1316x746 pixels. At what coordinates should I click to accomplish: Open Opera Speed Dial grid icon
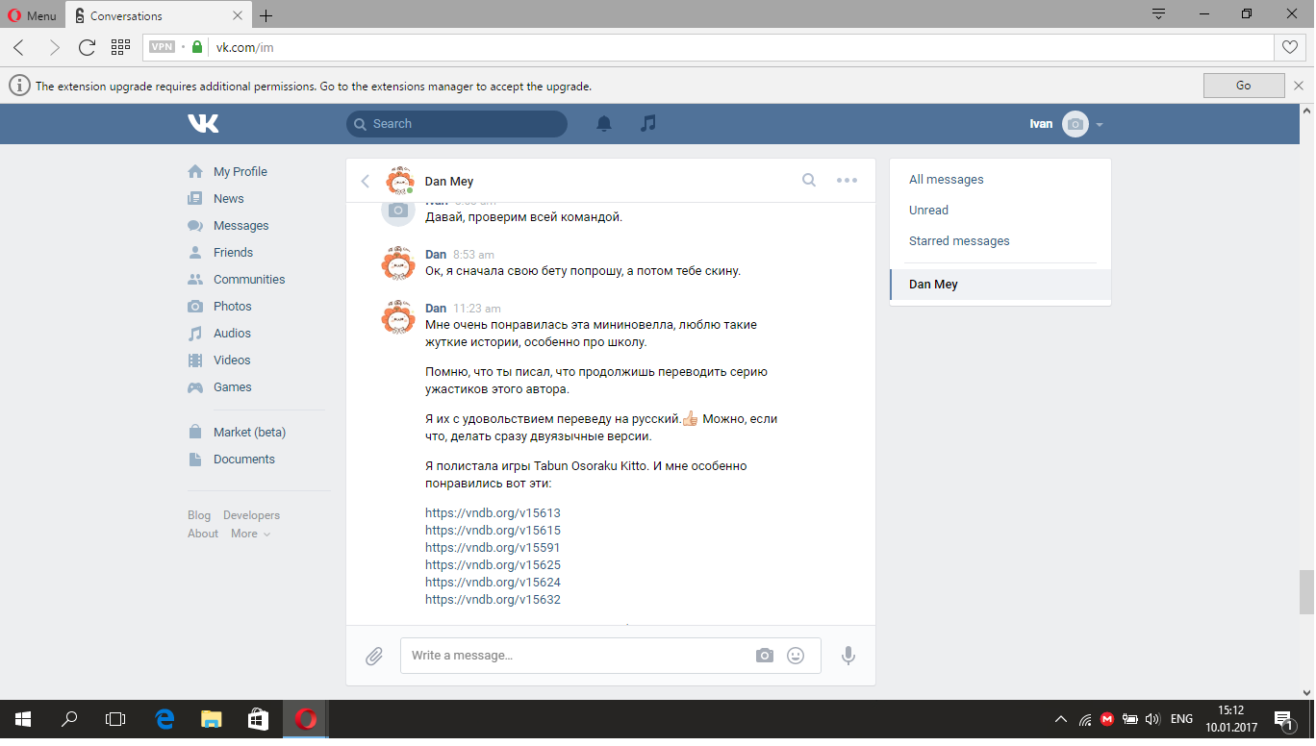[x=120, y=46]
